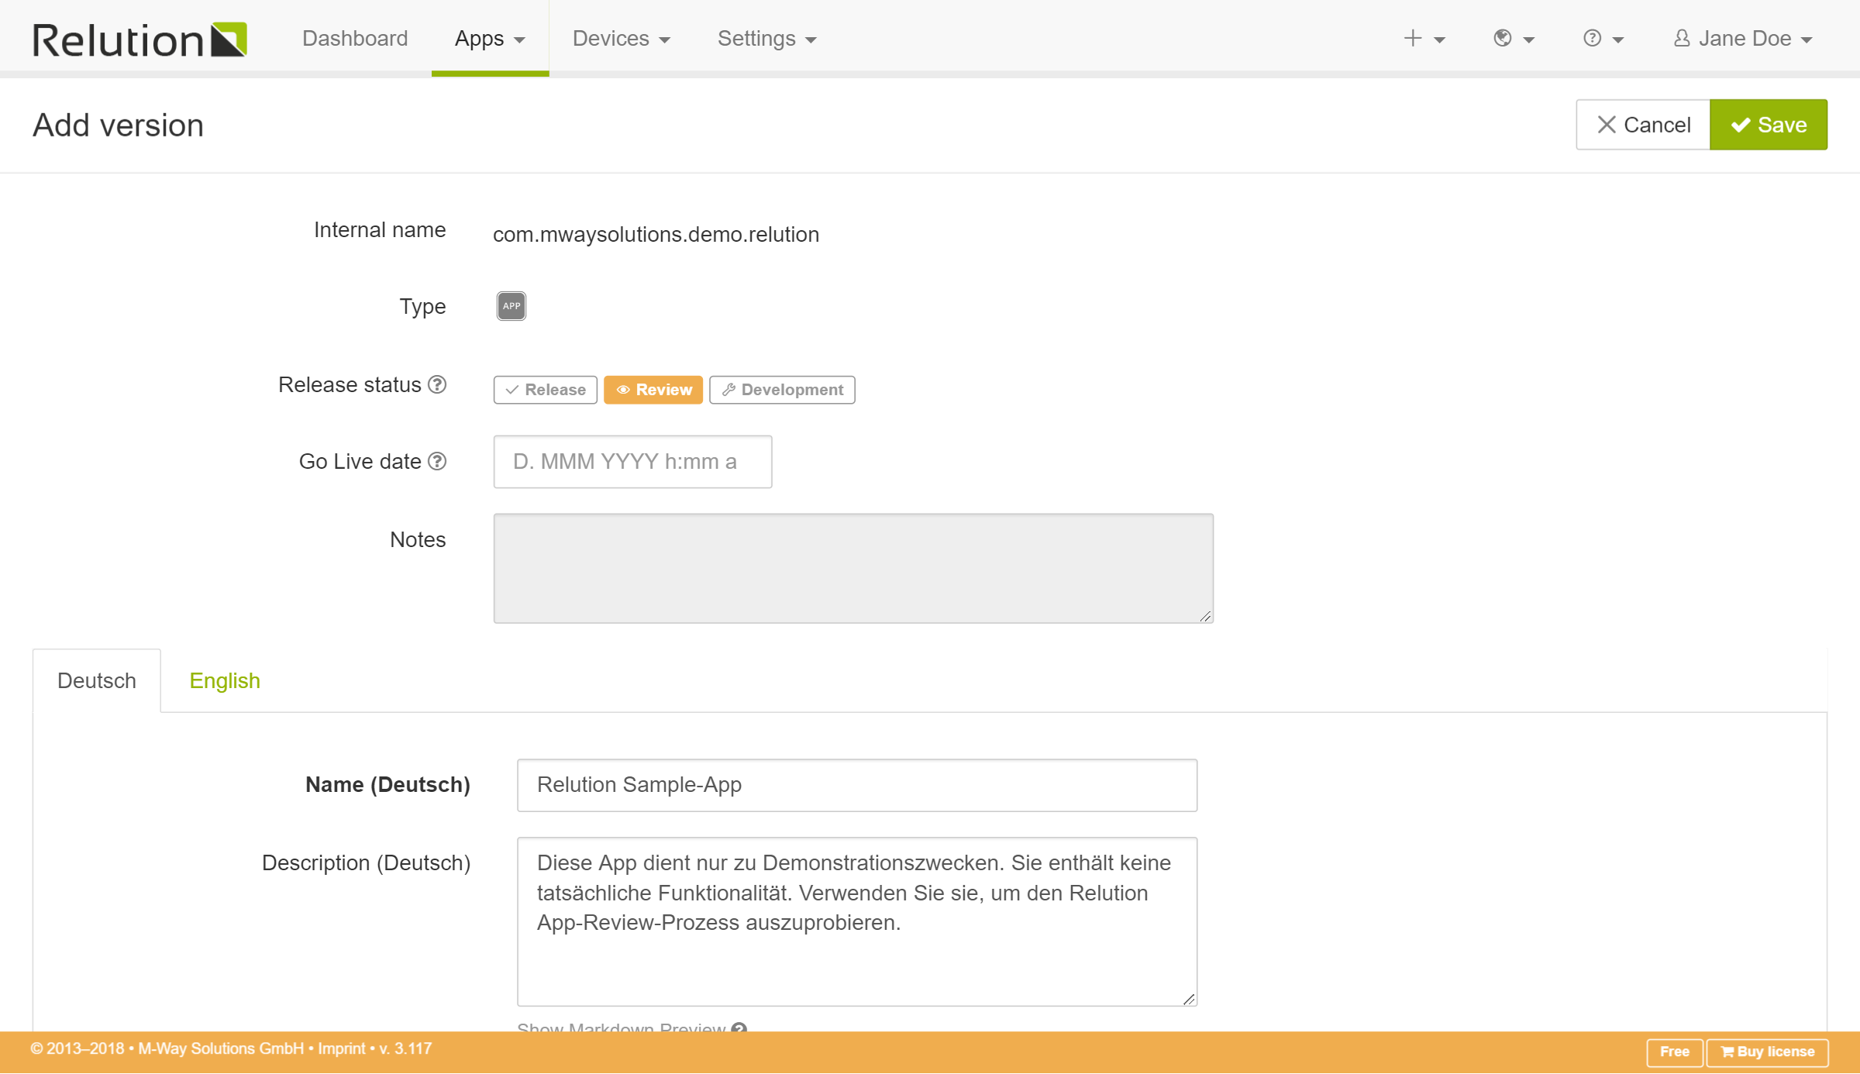Open the Dashboard page
Screen dimensions: 1860x1074
click(355, 38)
